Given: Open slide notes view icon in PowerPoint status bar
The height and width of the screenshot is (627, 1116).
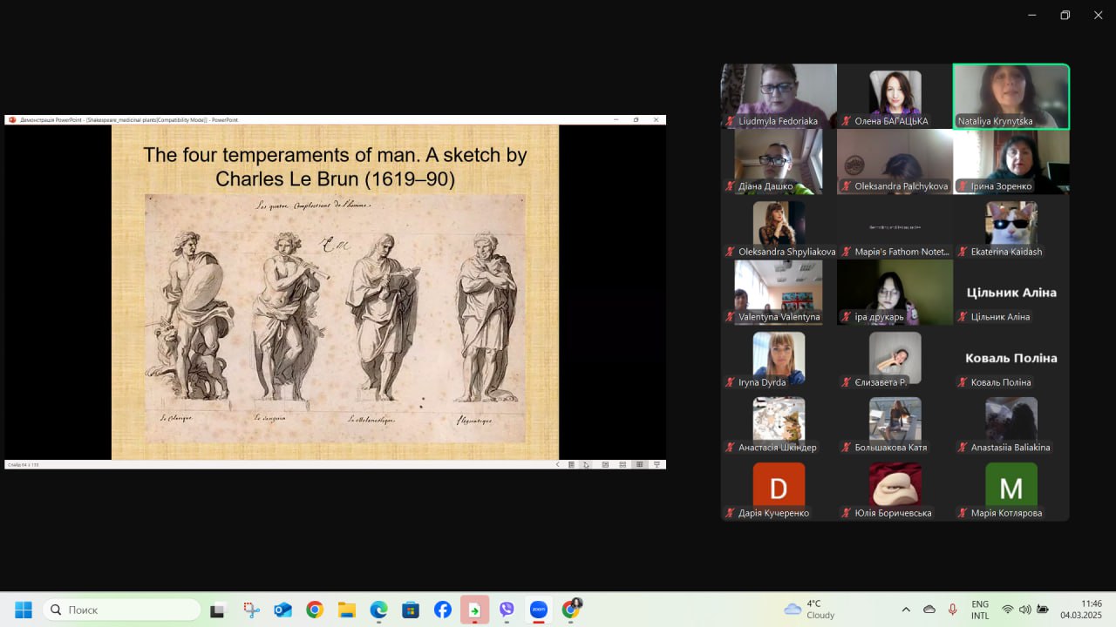Looking at the screenshot, I should click(x=571, y=465).
